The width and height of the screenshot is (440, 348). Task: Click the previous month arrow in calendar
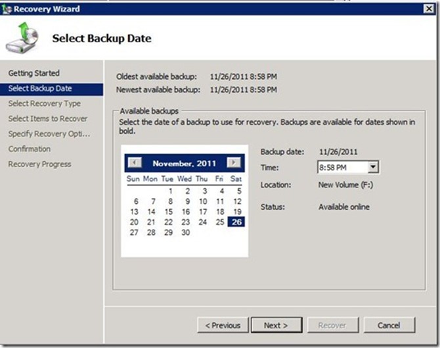pyautogui.click(x=134, y=163)
